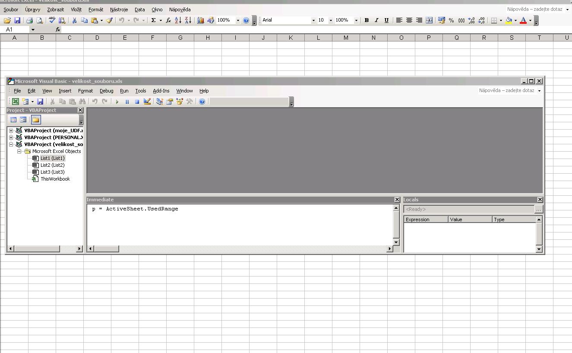This screenshot has width=572, height=353.
Task: Toggle Italic formatting in Excel toolbar
Action: point(376,20)
